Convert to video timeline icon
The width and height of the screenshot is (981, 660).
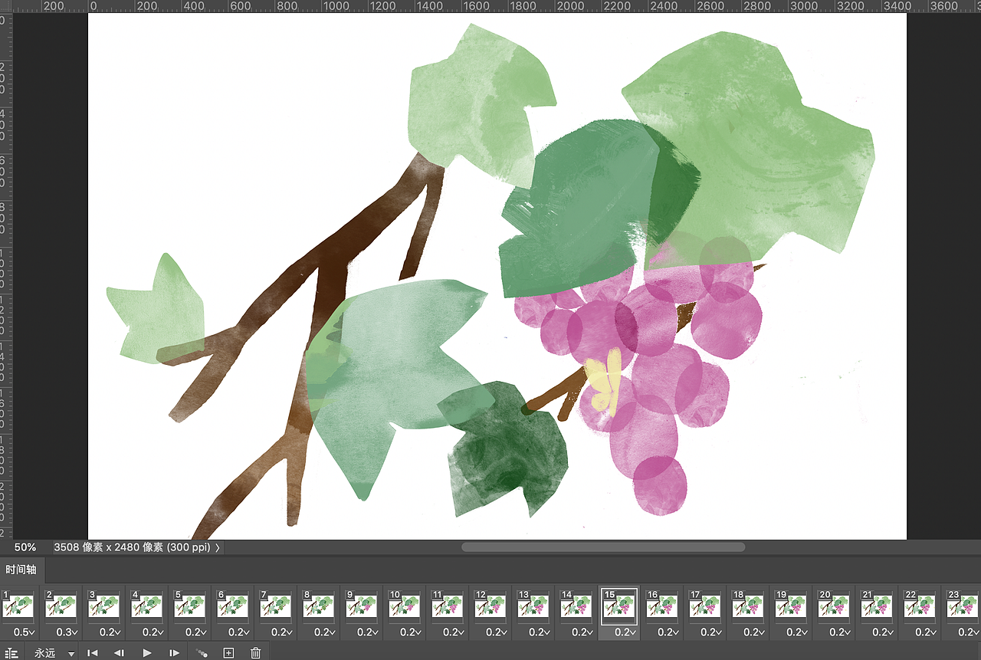[11, 653]
